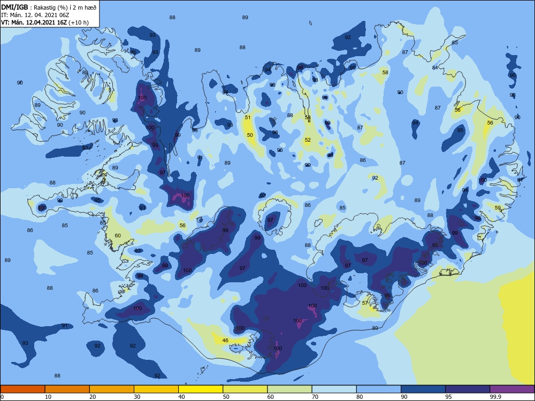Click the 80–90 medium blue legend swatch
This screenshot has width=535, height=401.
click(x=379, y=389)
